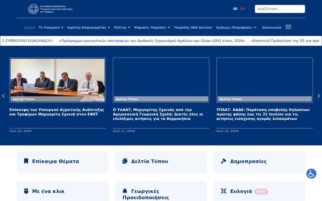Open the ticker item about the OIV 2026 scholarships

point(152,41)
